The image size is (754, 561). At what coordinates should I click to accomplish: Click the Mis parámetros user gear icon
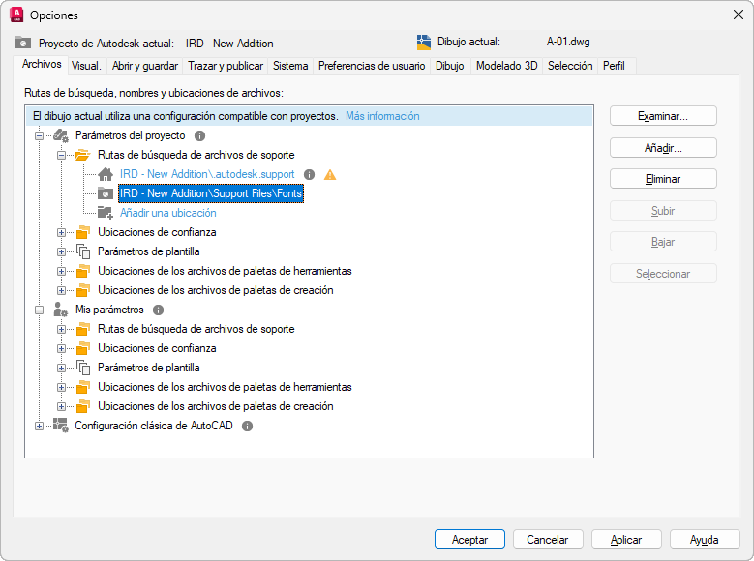click(x=61, y=310)
